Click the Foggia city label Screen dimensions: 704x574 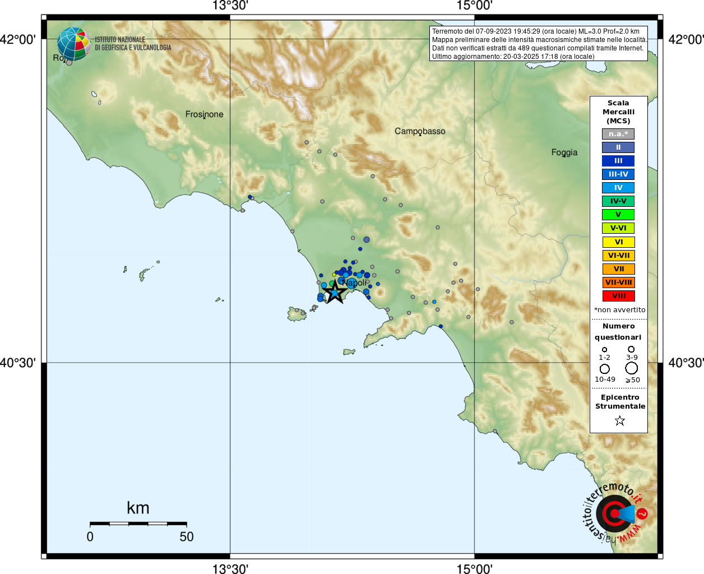click(x=564, y=152)
